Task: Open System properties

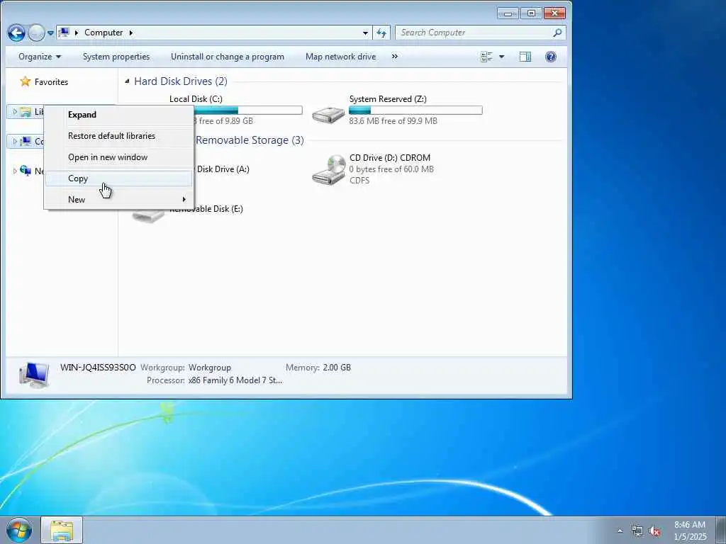Action: point(116,57)
